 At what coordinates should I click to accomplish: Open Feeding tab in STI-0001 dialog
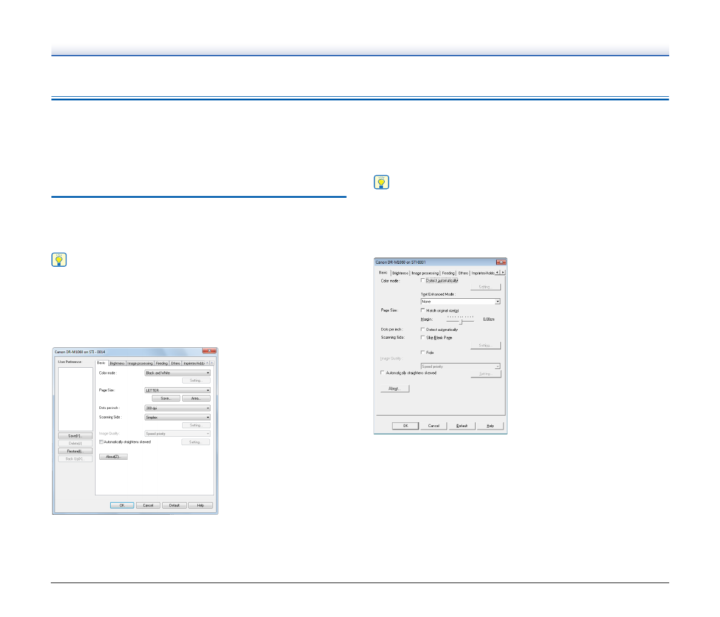tap(448, 273)
